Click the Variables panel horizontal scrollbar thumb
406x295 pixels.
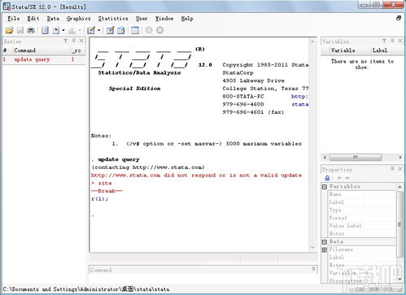(x=356, y=157)
